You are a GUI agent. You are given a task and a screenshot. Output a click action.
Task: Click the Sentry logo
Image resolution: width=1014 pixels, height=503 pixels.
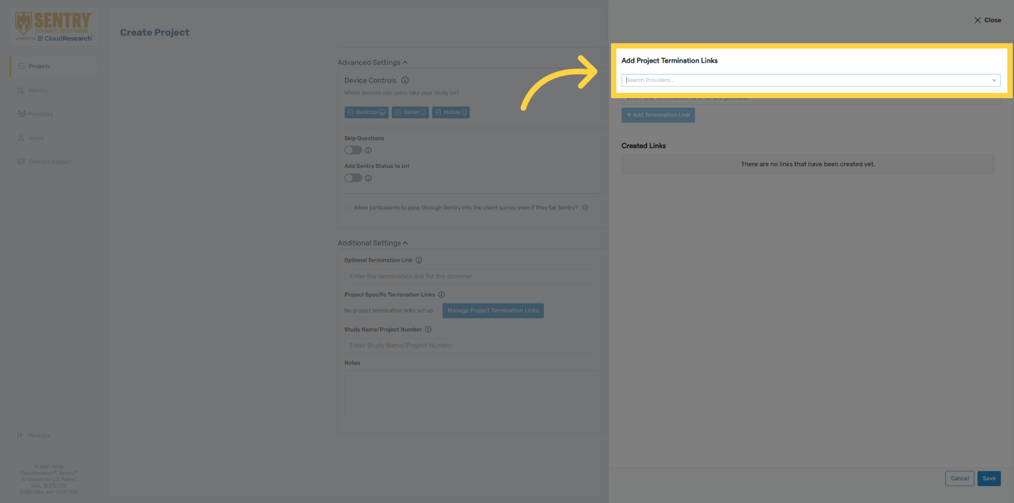click(53, 25)
